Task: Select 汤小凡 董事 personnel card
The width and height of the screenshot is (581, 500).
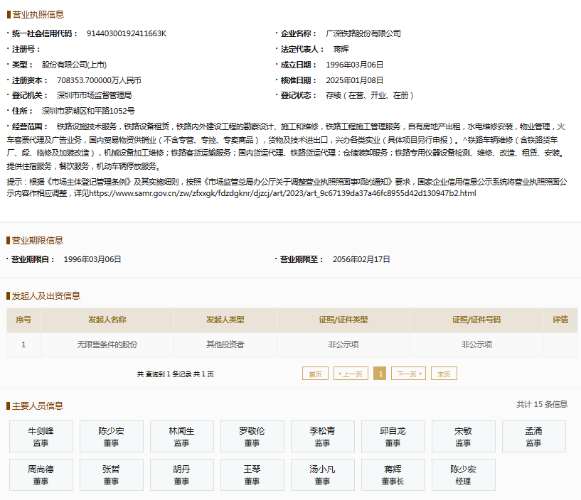Action: [323, 475]
